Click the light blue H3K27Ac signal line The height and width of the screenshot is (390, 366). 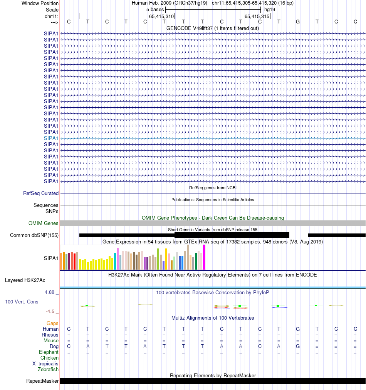213,288
